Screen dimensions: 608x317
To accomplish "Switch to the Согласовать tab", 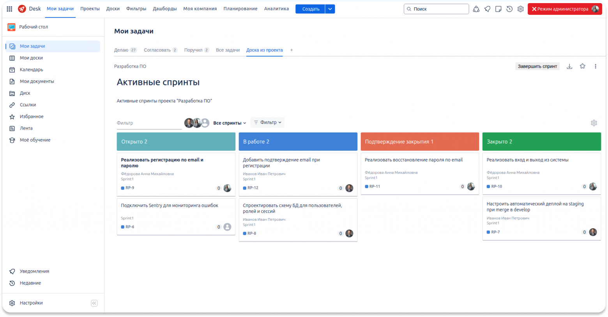I will click(161, 50).
